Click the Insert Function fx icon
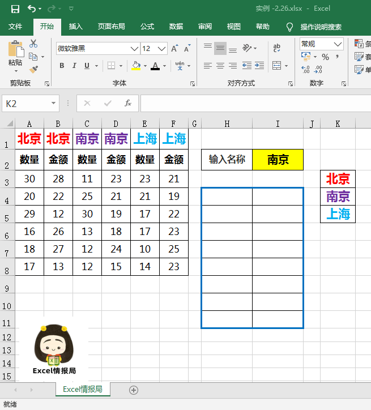Image resolution: width=371 pixels, height=410 pixels. [x=128, y=104]
